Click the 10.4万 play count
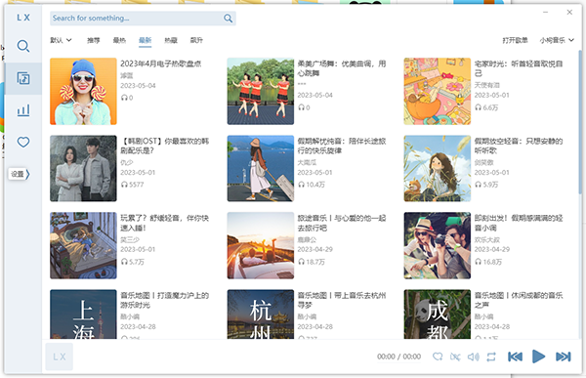The width and height of the screenshot is (586, 378). (312, 185)
